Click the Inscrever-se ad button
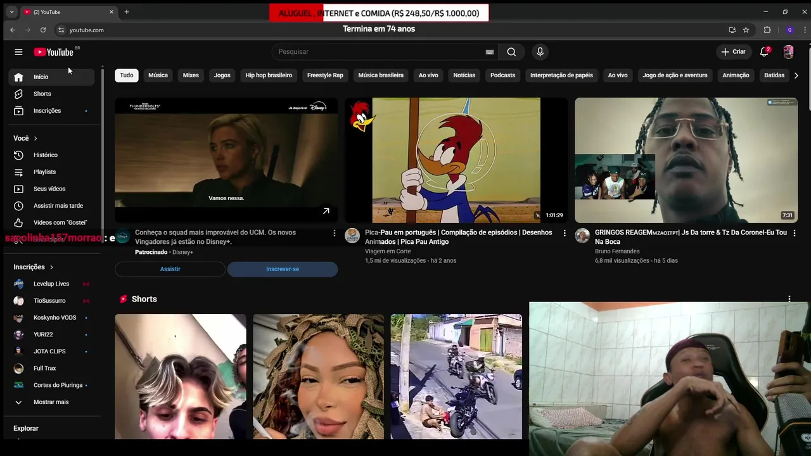Screen dimensions: 811x456 (283, 269)
